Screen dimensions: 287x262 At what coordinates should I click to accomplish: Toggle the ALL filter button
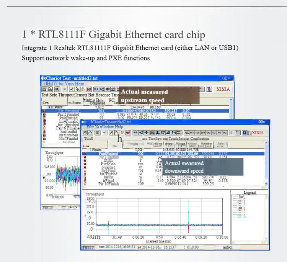(187, 133)
